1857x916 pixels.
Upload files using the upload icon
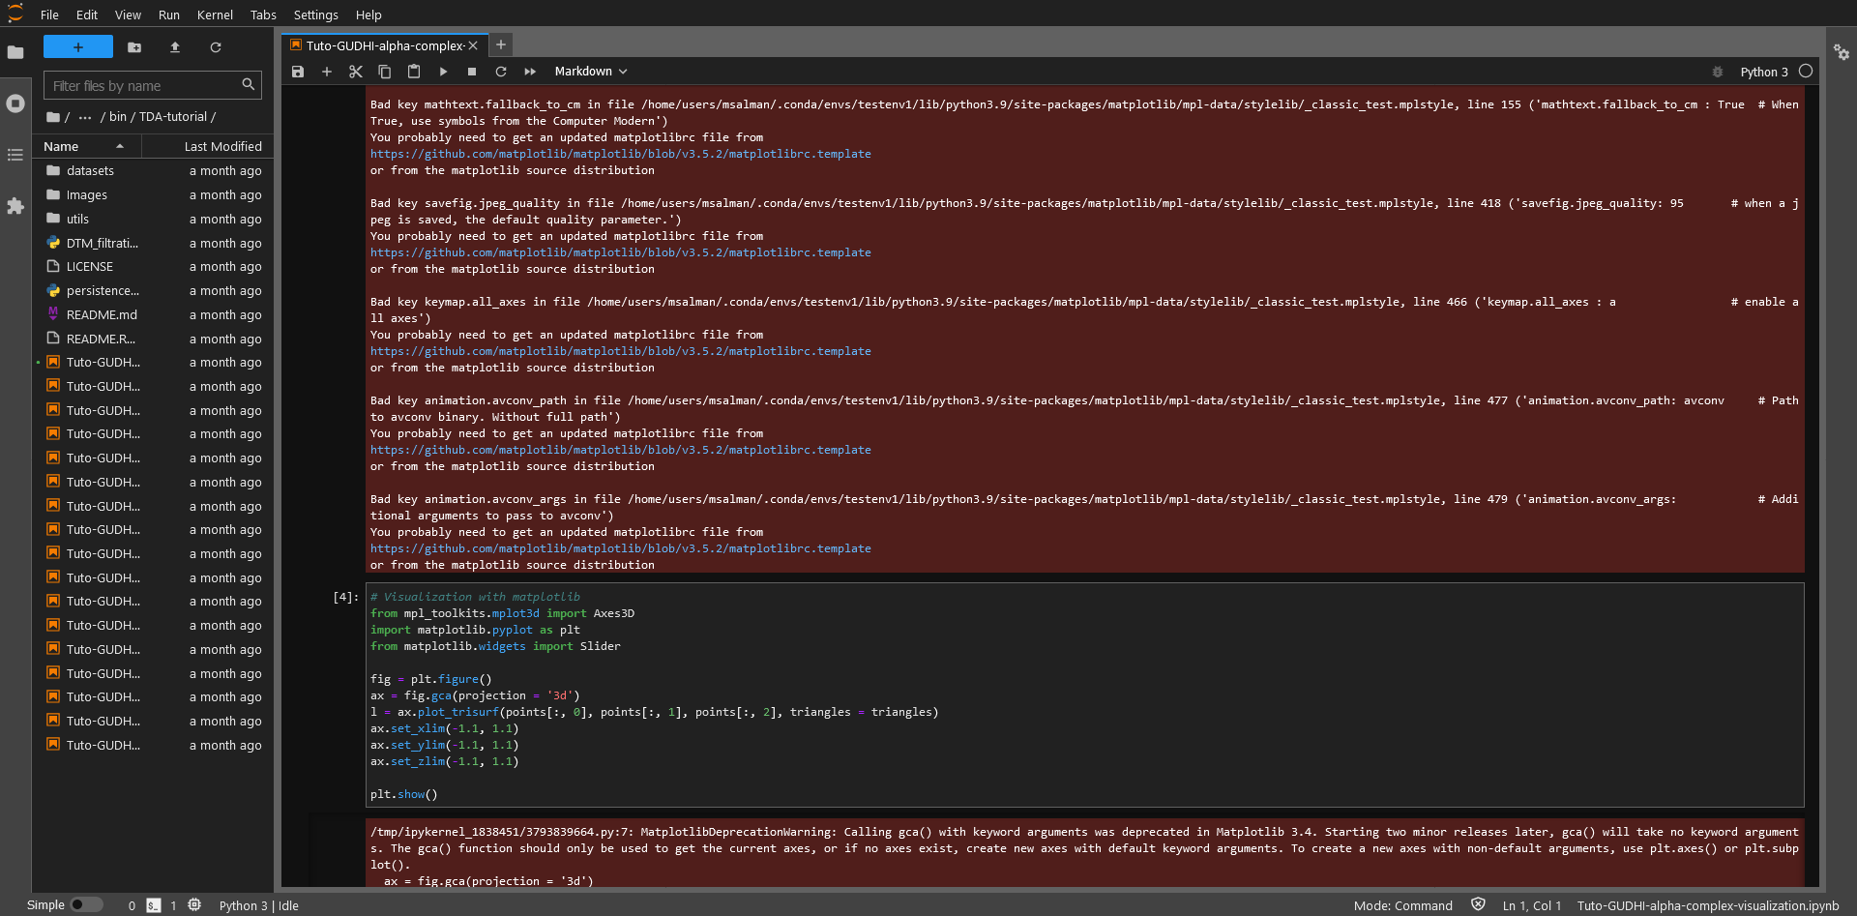175,47
